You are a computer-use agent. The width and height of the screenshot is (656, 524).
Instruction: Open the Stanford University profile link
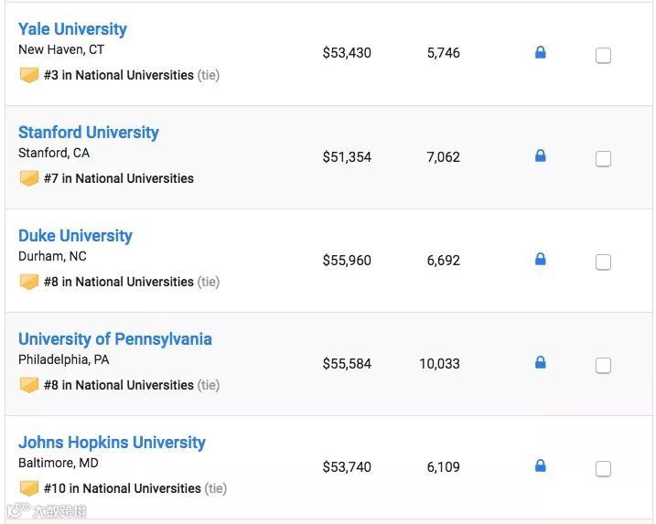tap(88, 133)
